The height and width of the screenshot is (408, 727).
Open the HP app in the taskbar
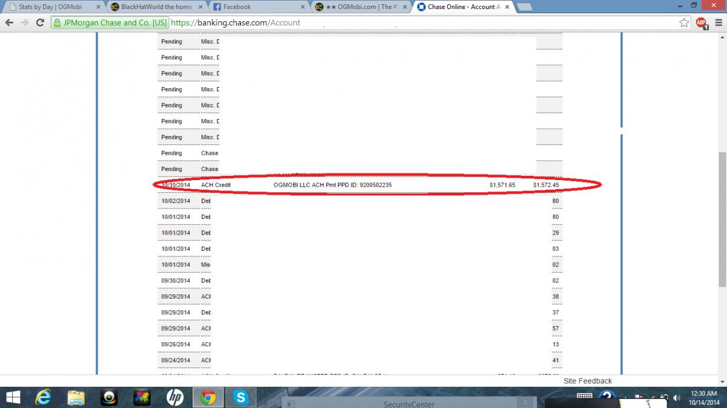coord(175,397)
